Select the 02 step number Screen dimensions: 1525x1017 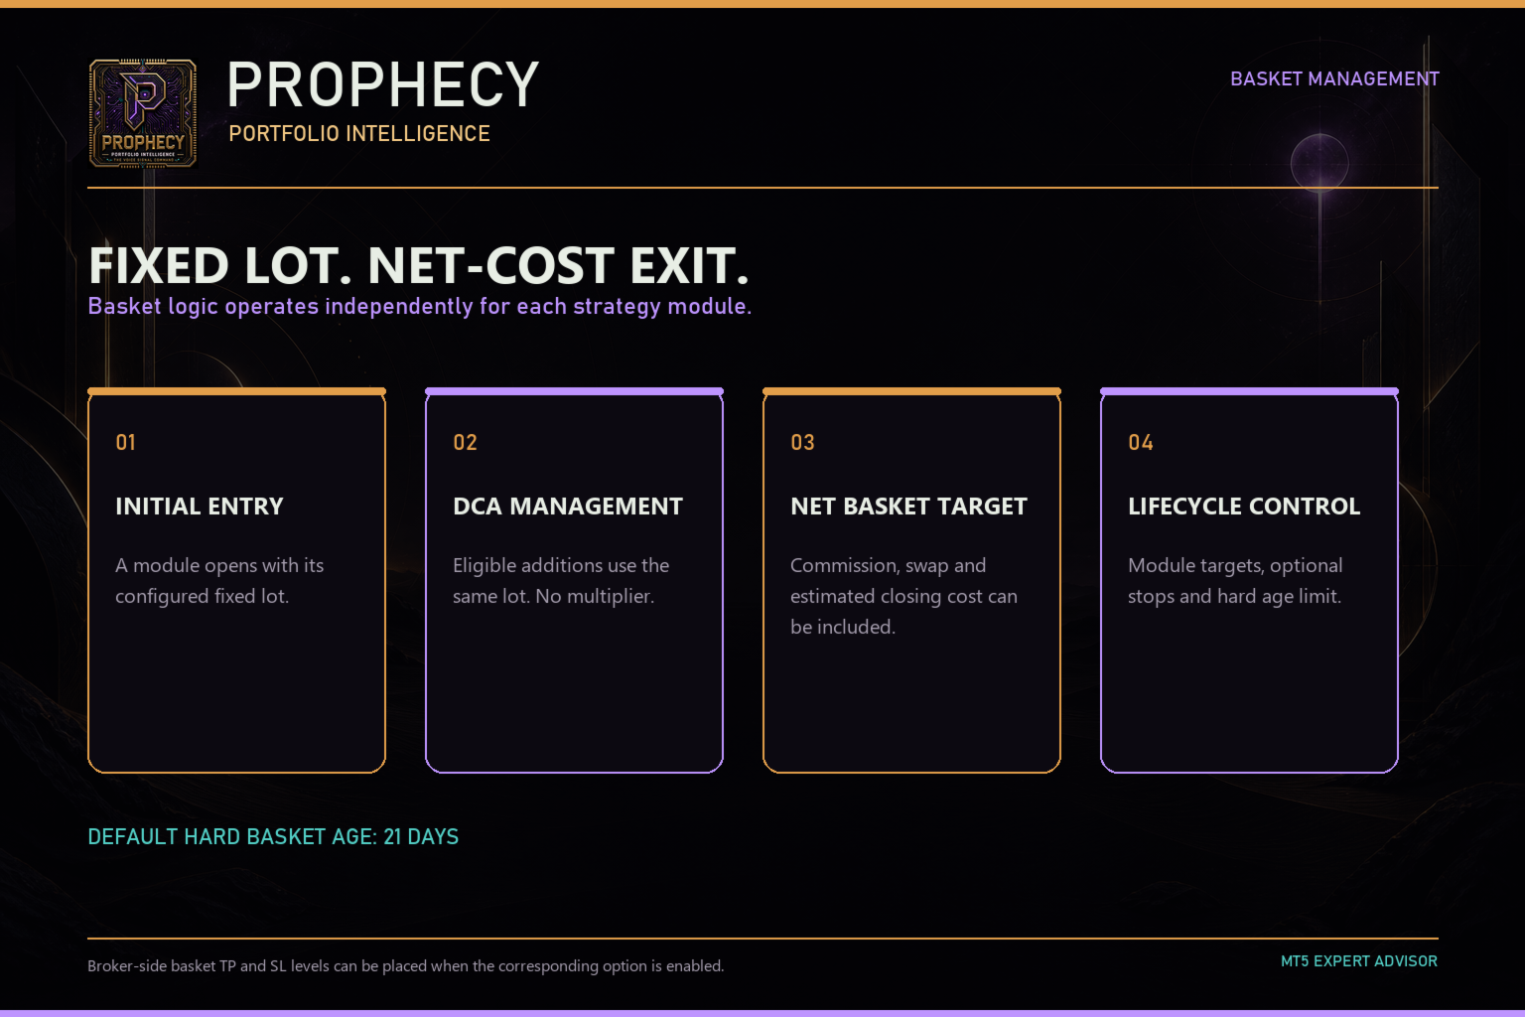click(x=465, y=442)
